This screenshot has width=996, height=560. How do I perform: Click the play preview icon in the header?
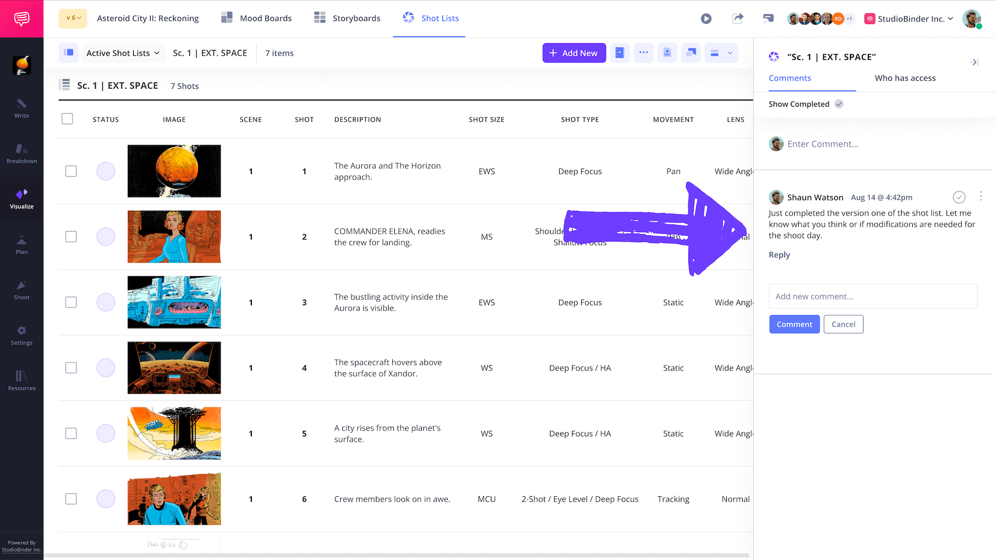tap(706, 19)
